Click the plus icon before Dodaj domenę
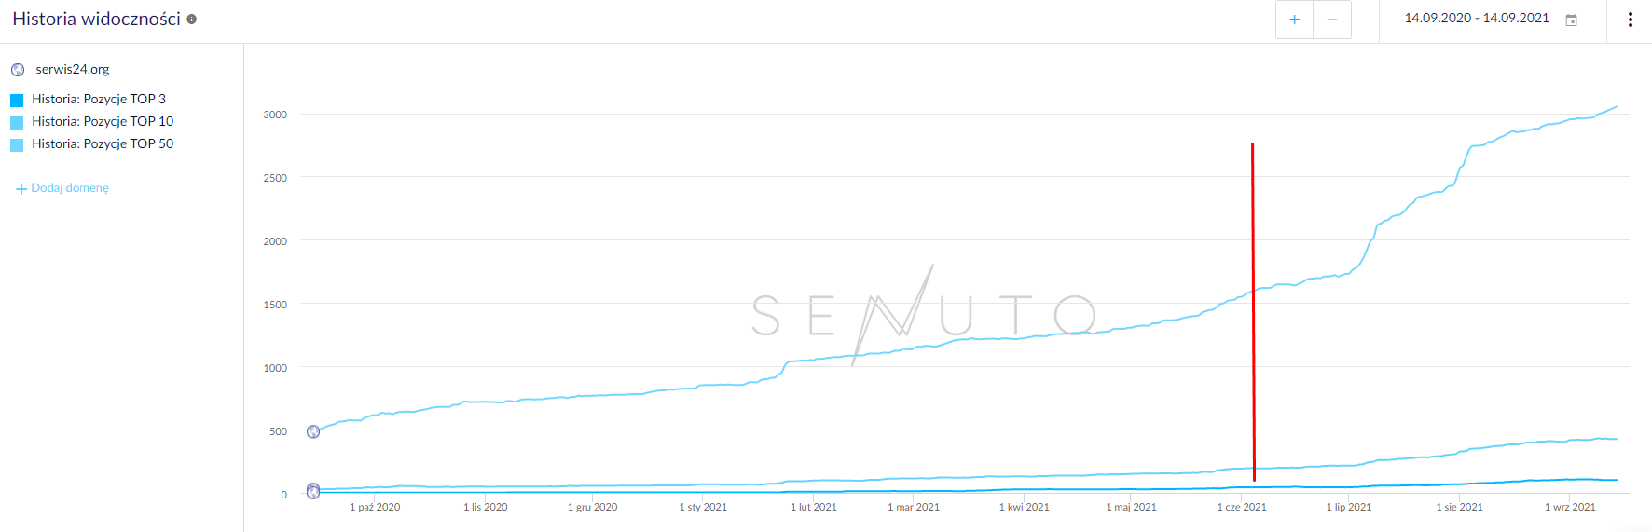Viewport: 1652px width, 532px height. [21, 189]
